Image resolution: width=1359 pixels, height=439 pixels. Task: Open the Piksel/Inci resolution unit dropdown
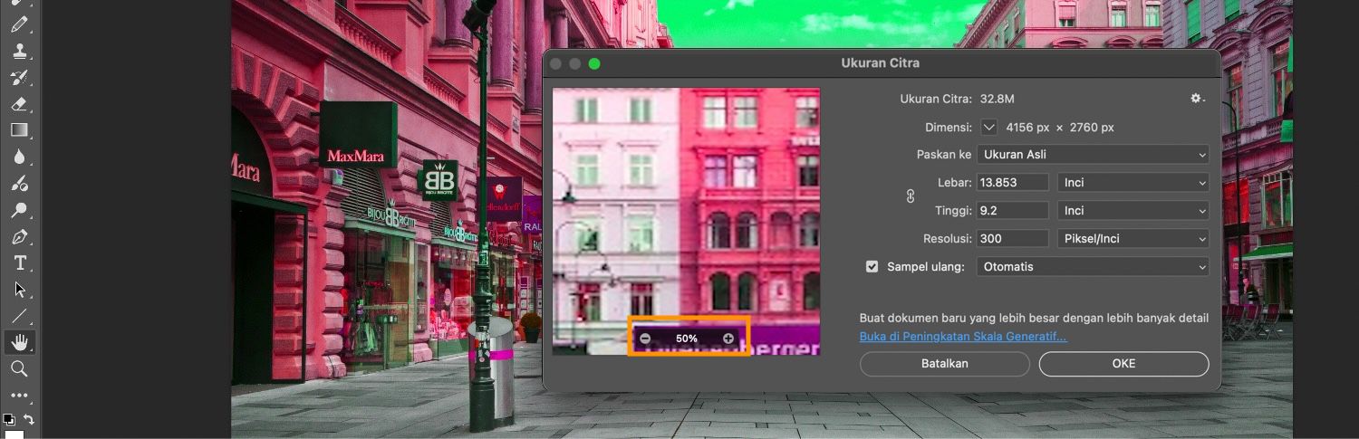point(1133,239)
